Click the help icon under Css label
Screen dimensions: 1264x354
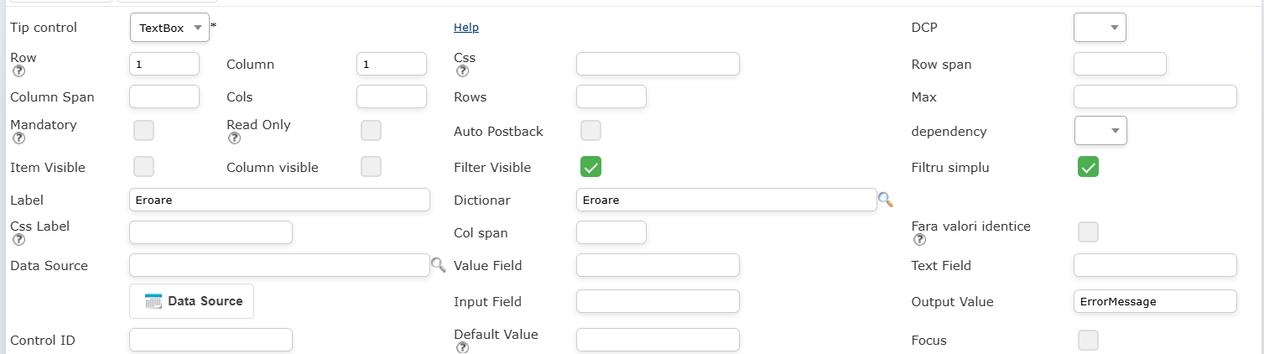[x=462, y=71]
